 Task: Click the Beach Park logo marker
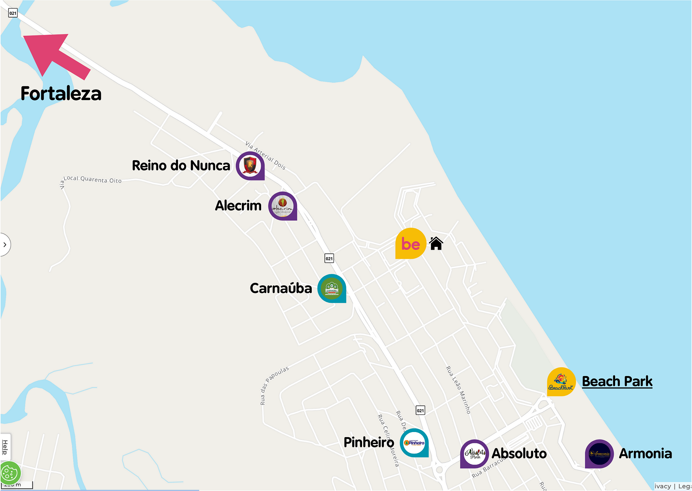[562, 382]
